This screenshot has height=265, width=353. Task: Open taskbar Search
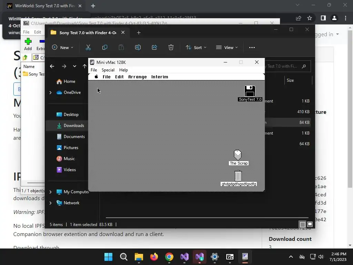click(x=124, y=257)
